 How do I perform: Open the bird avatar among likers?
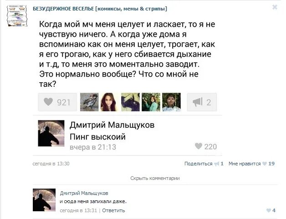tap(89, 102)
